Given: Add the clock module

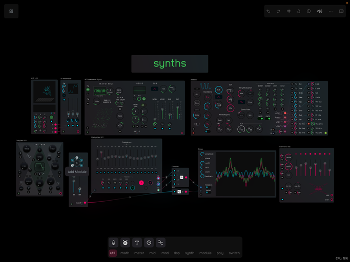Looking at the screenshot, I should [149, 243].
